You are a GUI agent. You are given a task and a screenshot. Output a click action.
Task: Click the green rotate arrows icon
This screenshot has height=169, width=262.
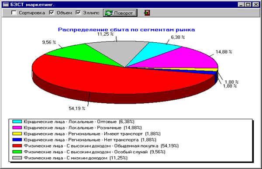[x=109, y=13]
